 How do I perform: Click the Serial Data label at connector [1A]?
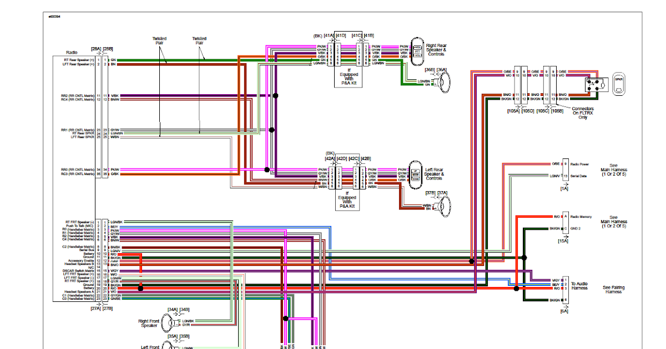point(579,175)
